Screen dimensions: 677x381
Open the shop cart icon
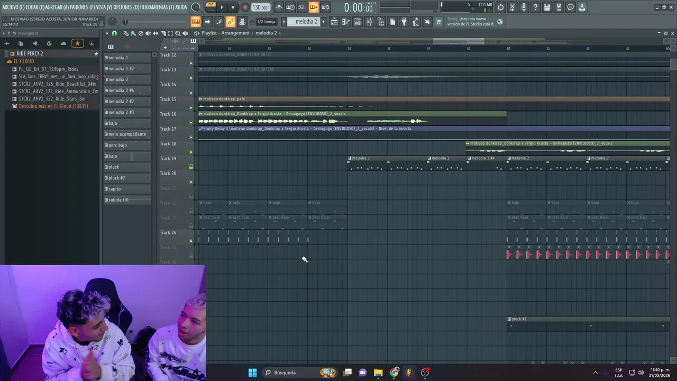pyautogui.click(x=439, y=22)
